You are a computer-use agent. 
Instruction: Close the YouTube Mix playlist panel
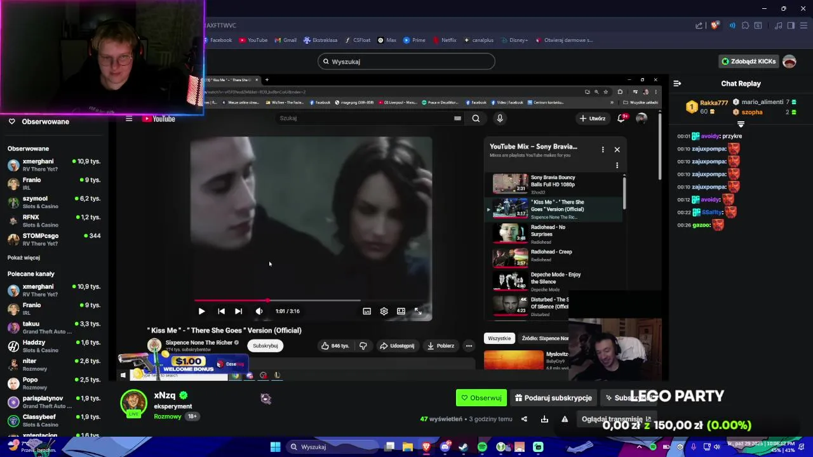click(617, 150)
